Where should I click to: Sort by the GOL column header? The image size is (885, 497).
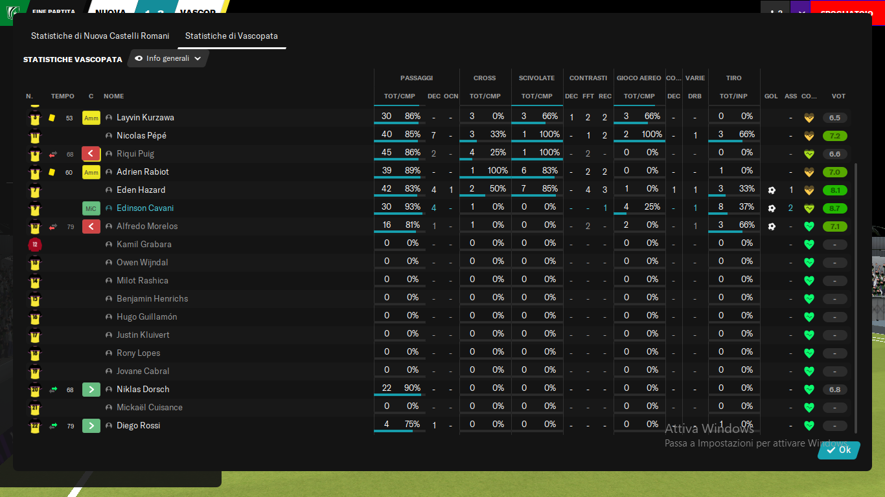[771, 96]
